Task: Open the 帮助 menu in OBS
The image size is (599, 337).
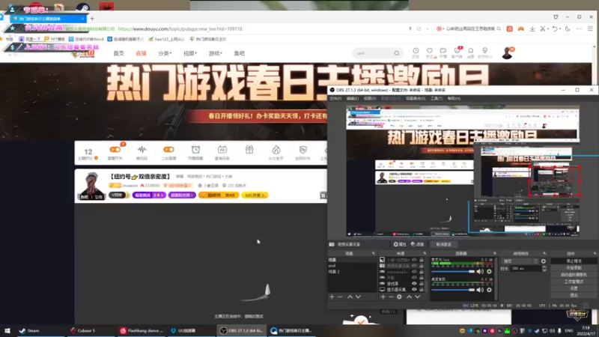Action: click(454, 99)
